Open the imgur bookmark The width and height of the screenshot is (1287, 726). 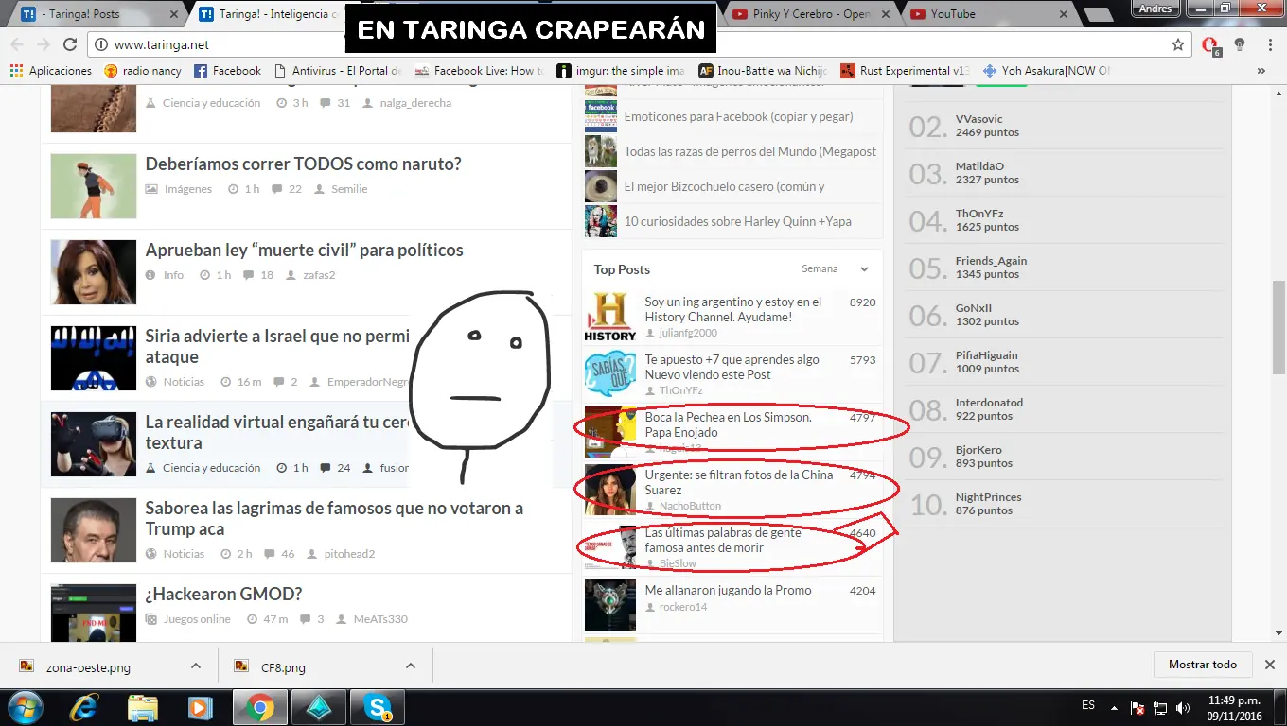coord(621,71)
